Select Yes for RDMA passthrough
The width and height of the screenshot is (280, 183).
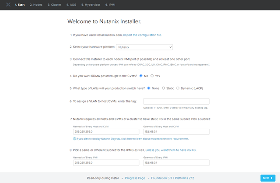pyautogui.click(x=152, y=76)
